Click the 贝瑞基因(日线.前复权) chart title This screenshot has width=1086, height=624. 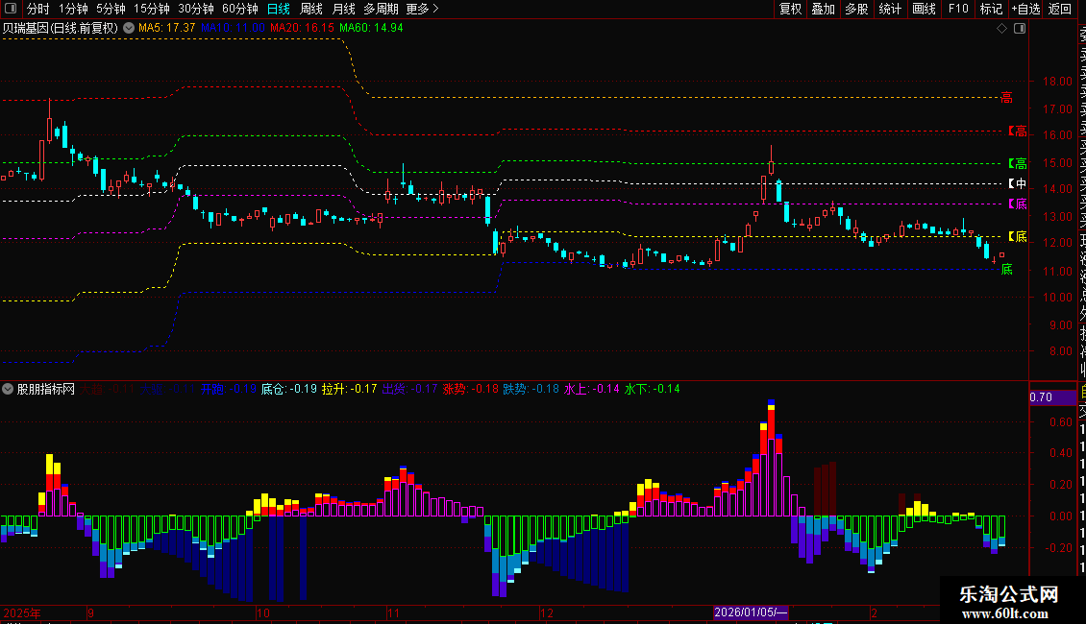click(61, 29)
